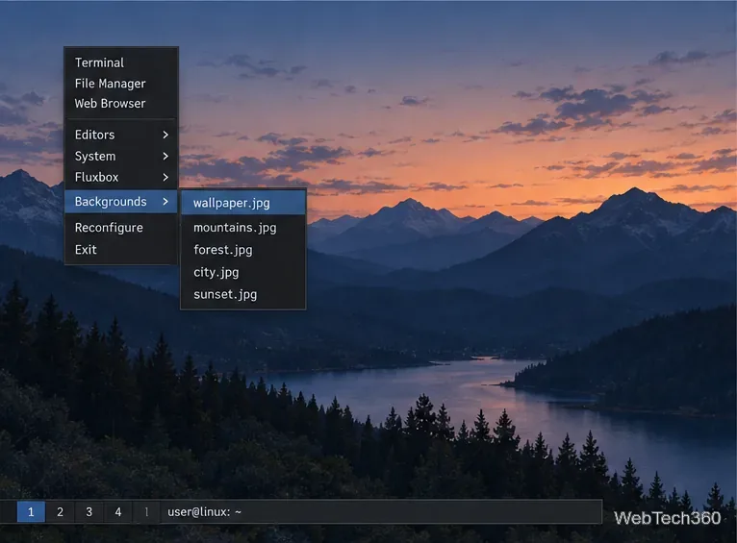Pick city.jpg from Backgrounds submenu
737x543 pixels.
pyautogui.click(x=243, y=272)
